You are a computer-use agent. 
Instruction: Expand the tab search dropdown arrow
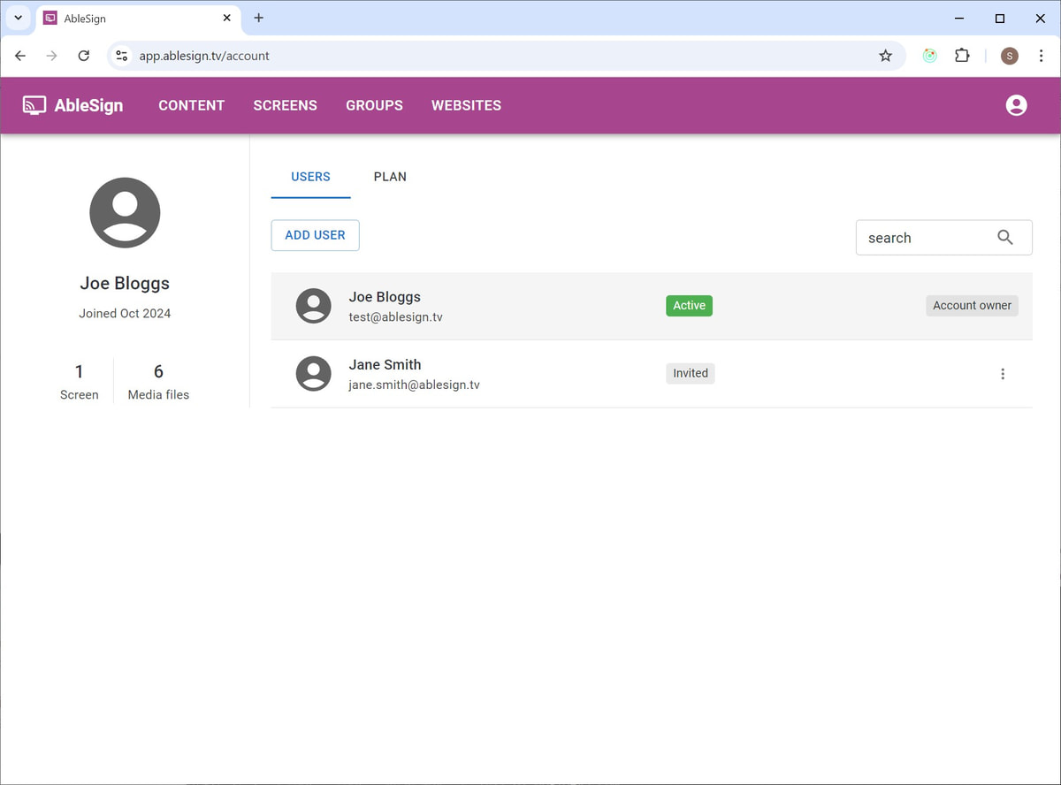tap(18, 18)
